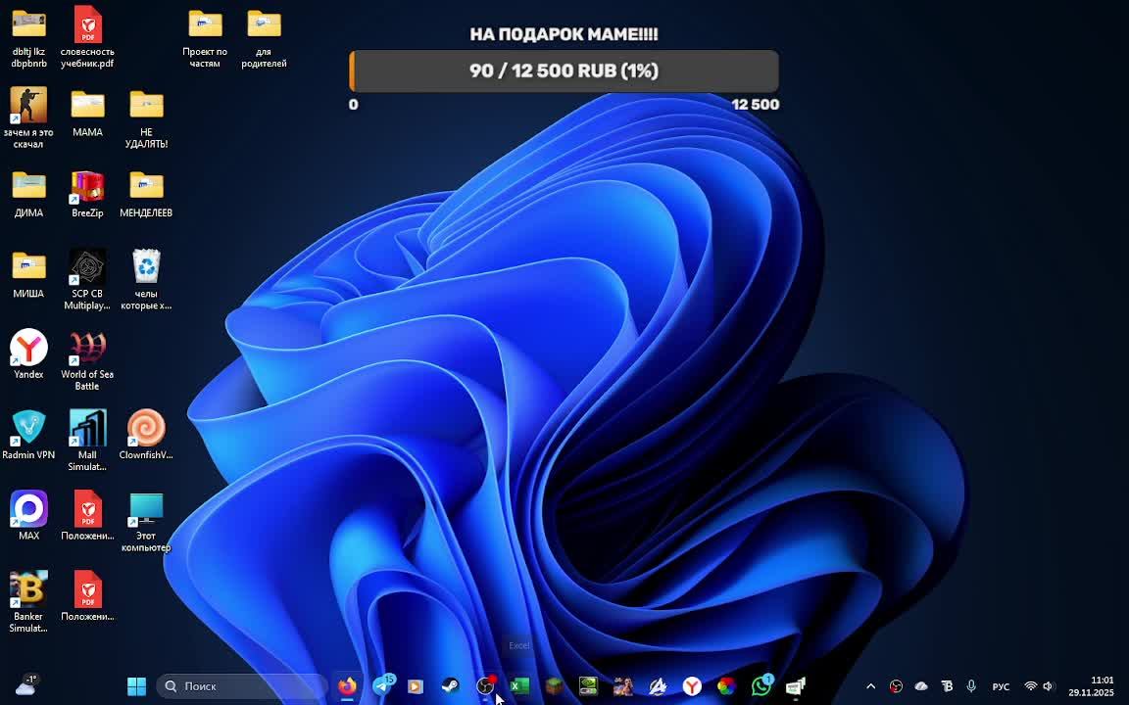
Task: Select the recycle bin челы которые icon
Action: click(x=146, y=280)
